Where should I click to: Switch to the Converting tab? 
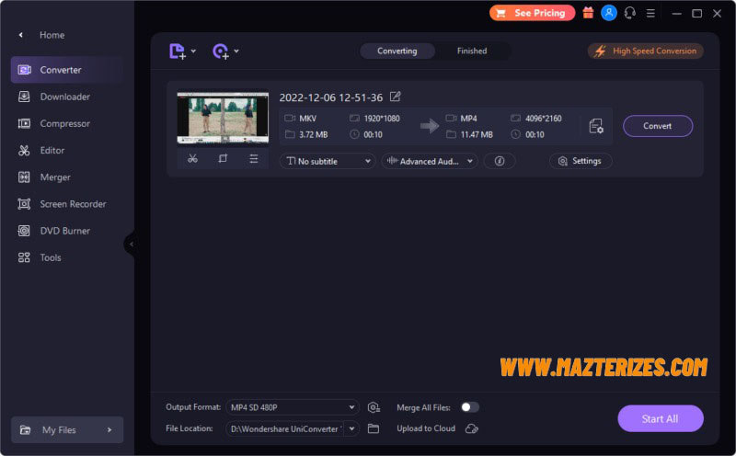click(397, 51)
